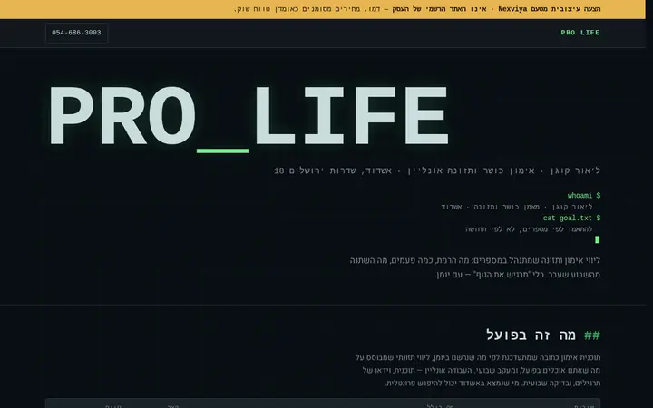This screenshot has height=408, width=653.
Task: Click the '## מה זה בפועל' section heading
Action: (543, 335)
